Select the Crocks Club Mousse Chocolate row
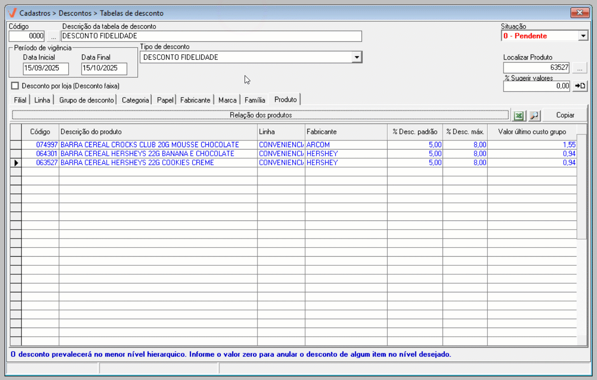The height and width of the screenshot is (380, 597). (150, 145)
